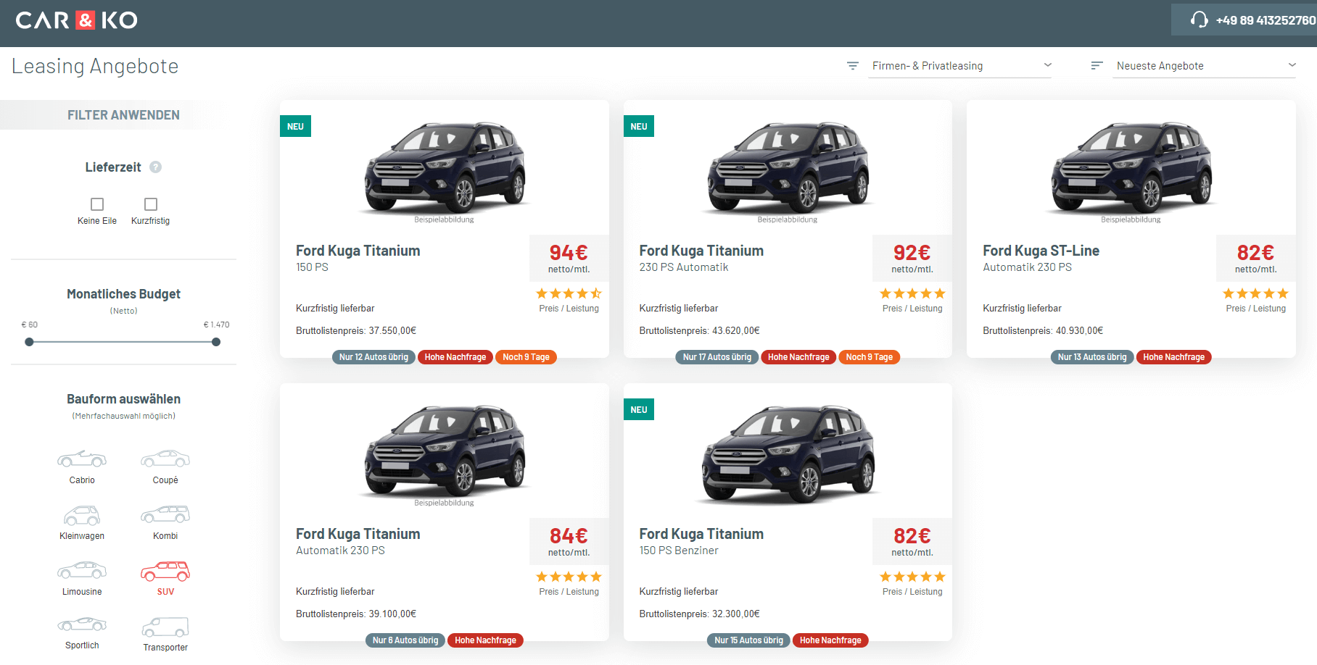Open the Ford Kuga ST-Line car image
This screenshot has height=665, width=1317.
pyautogui.click(x=1131, y=168)
